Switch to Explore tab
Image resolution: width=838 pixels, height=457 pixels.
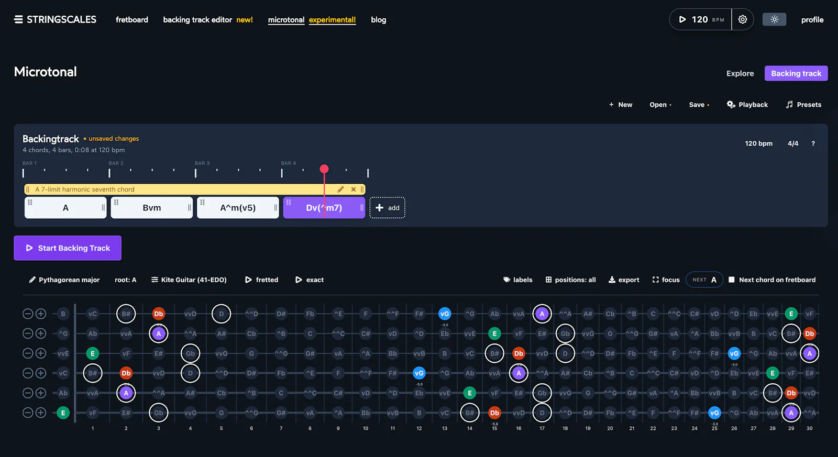[x=740, y=73]
